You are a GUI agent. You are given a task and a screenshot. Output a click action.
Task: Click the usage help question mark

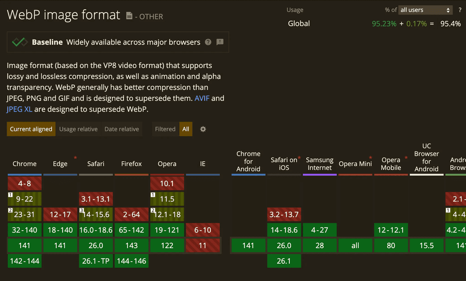(460, 10)
